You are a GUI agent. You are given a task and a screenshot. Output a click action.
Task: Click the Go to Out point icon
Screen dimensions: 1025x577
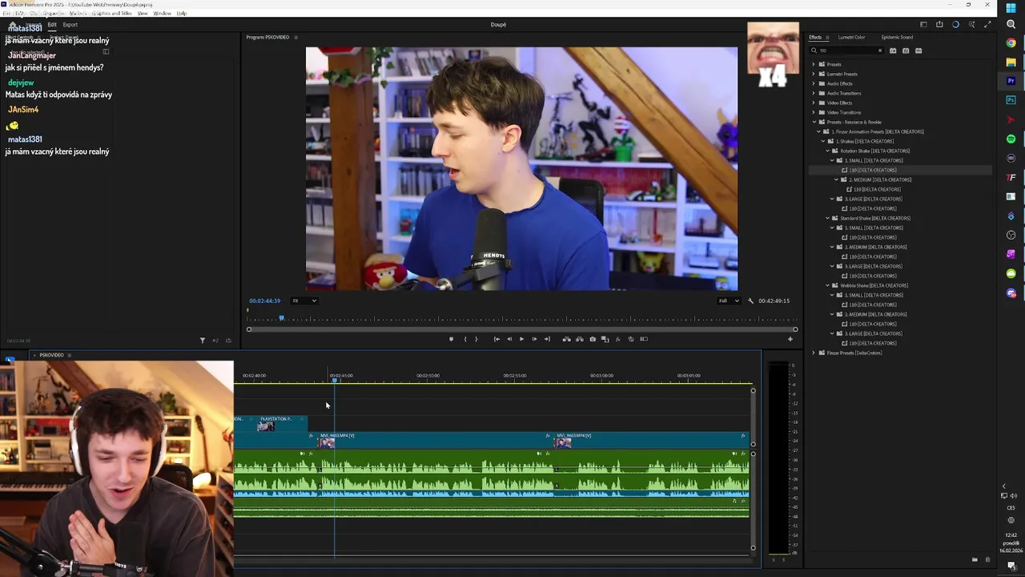(547, 339)
